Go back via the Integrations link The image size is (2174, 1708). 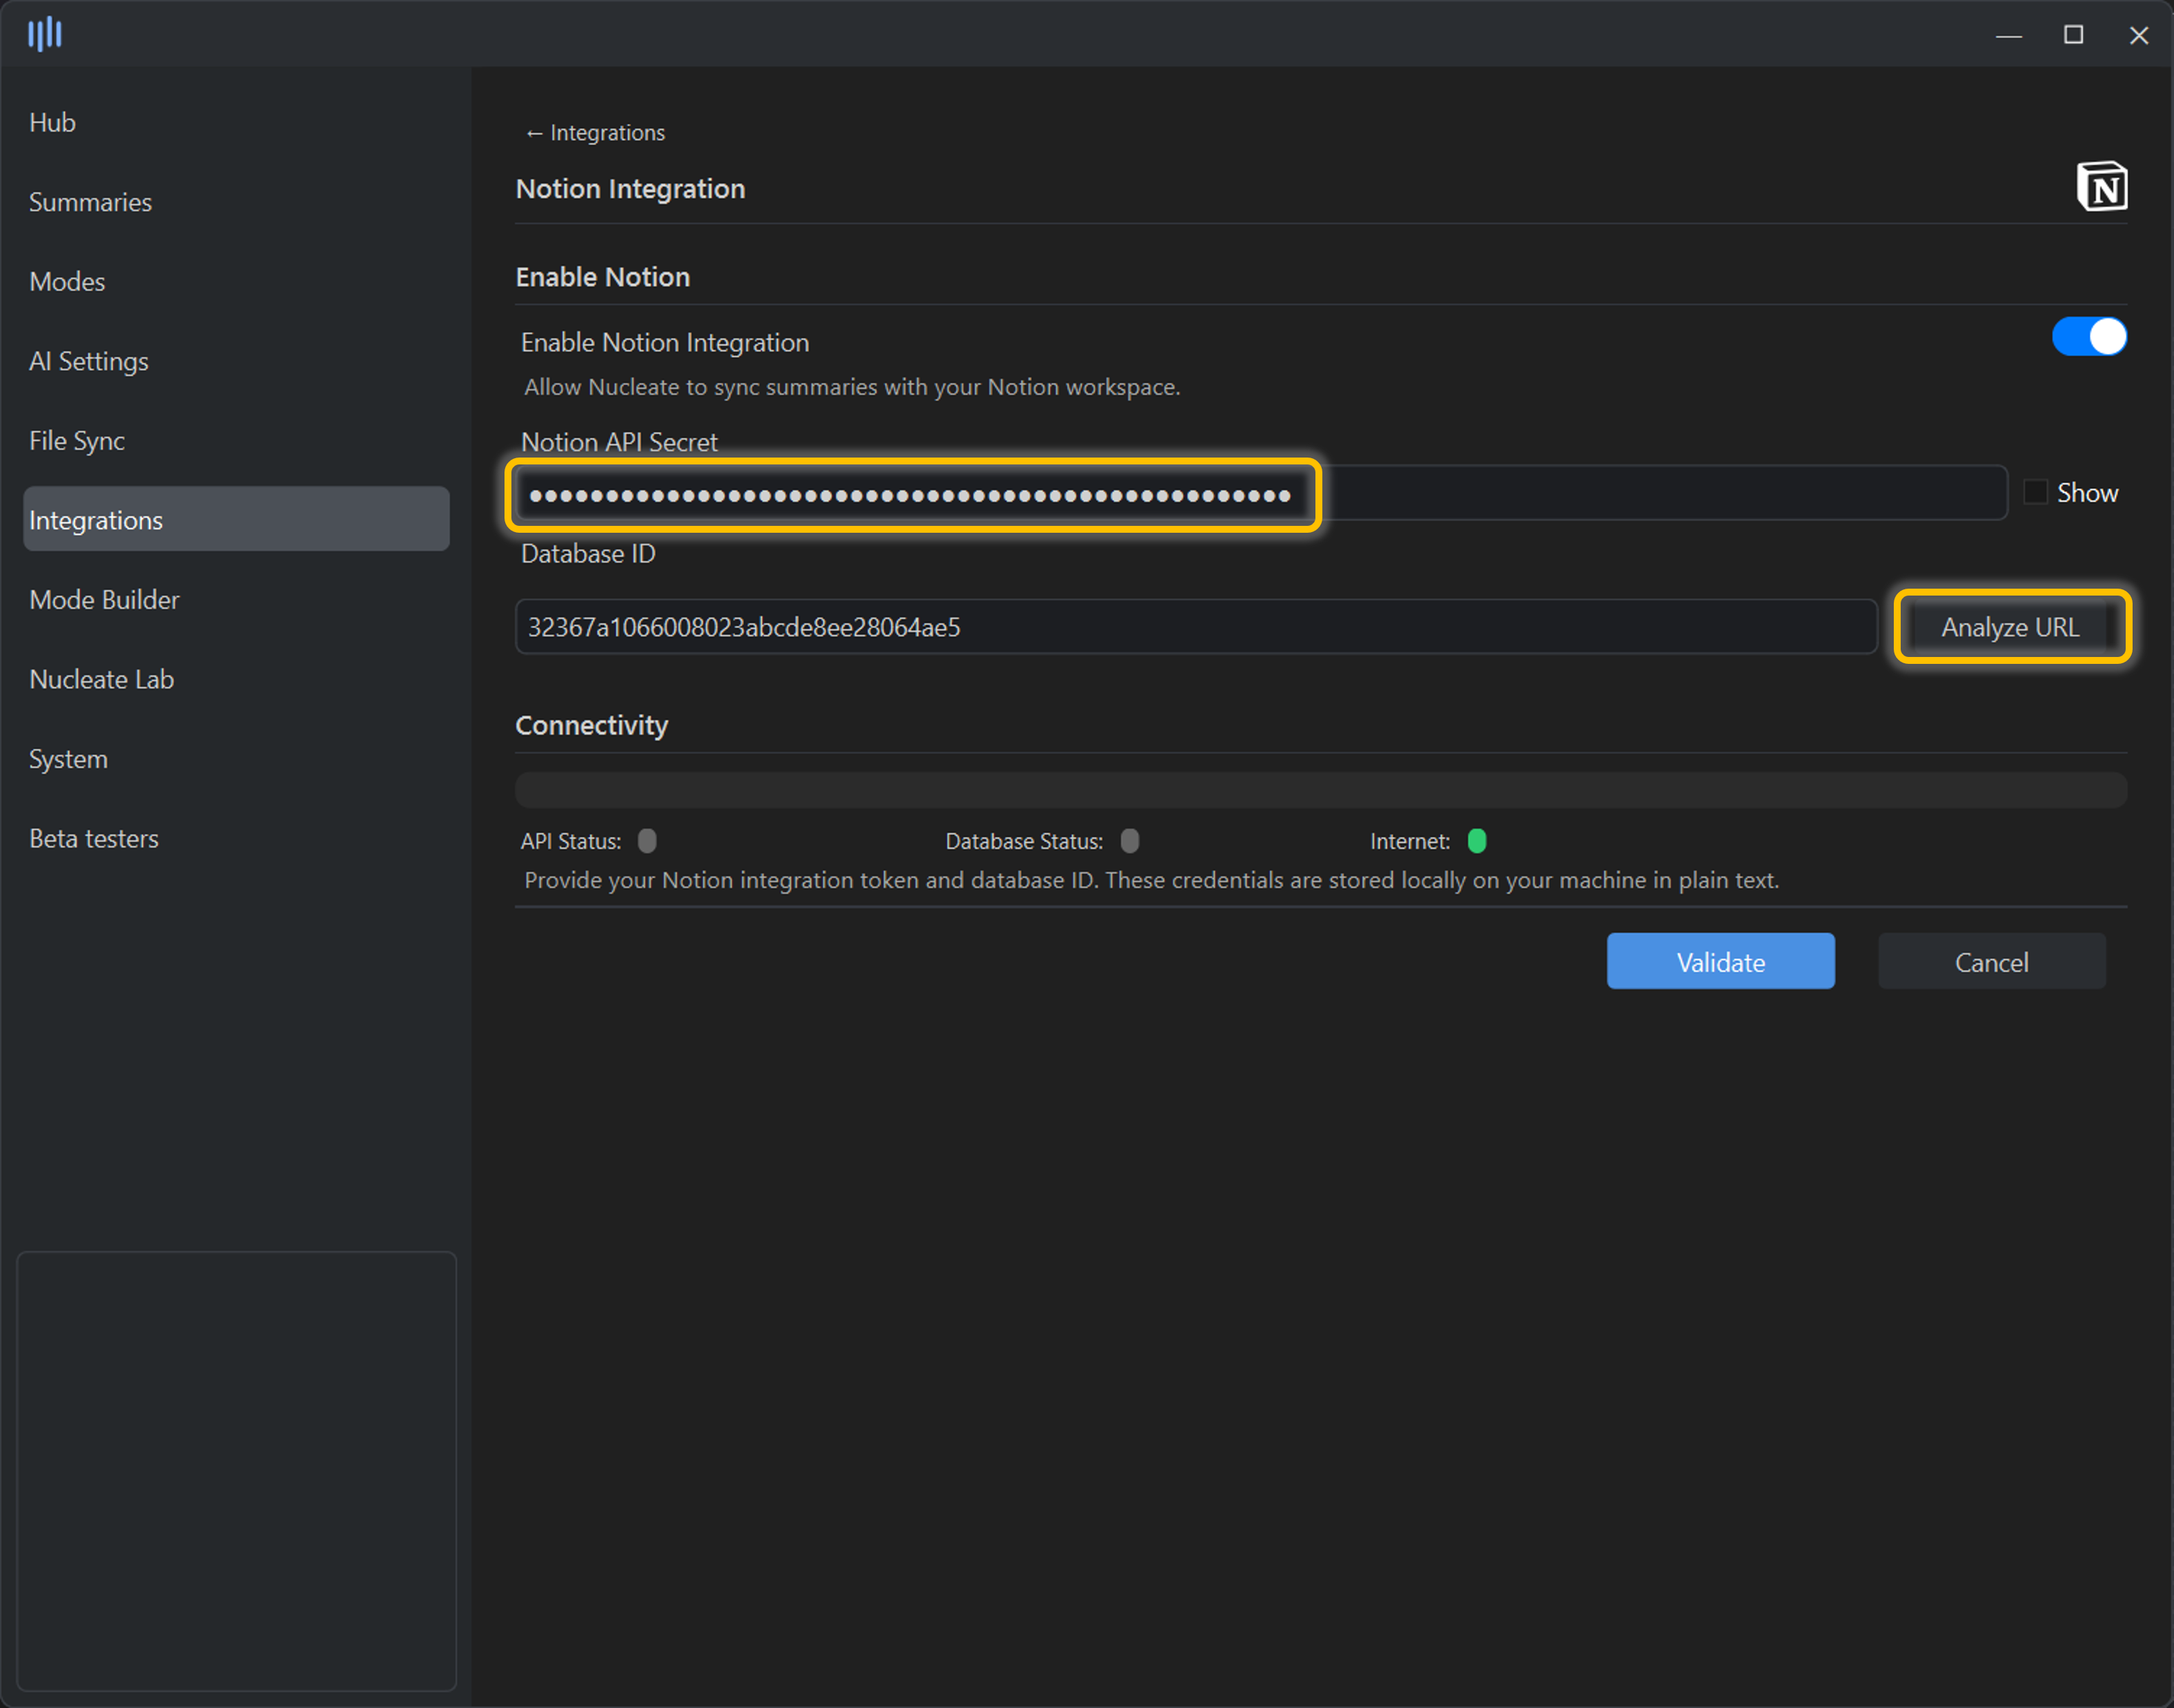click(595, 133)
